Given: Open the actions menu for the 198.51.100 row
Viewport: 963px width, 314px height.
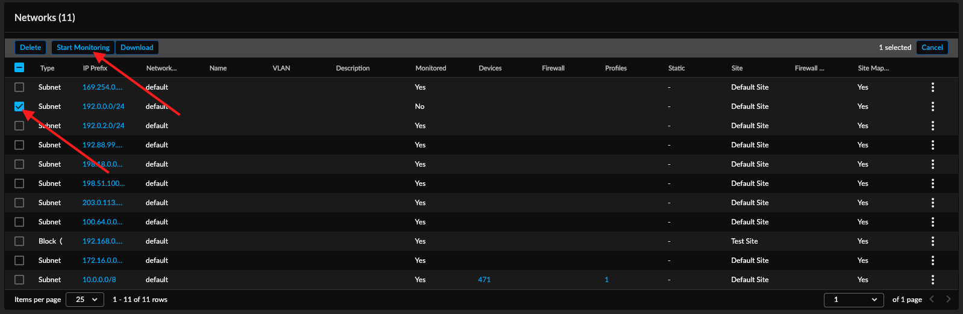Looking at the screenshot, I should 932,183.
